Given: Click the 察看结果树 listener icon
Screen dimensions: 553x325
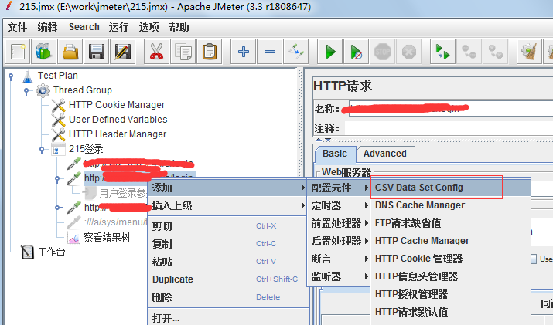Looking at the screenshot, I should (73, 239).
